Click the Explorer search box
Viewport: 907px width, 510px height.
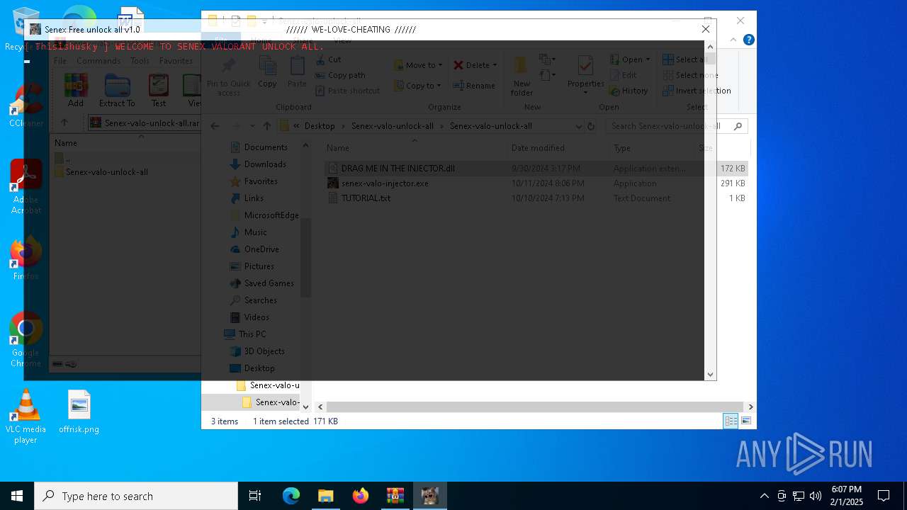click(677, 126)
